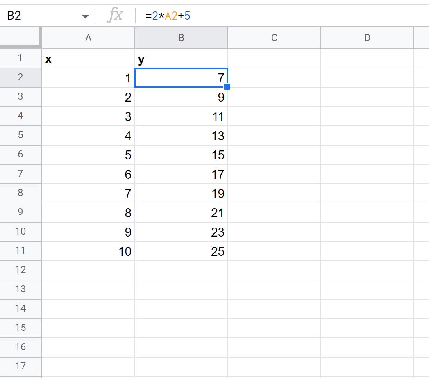
Task: Select row 11 header
Action: (20, 251)
